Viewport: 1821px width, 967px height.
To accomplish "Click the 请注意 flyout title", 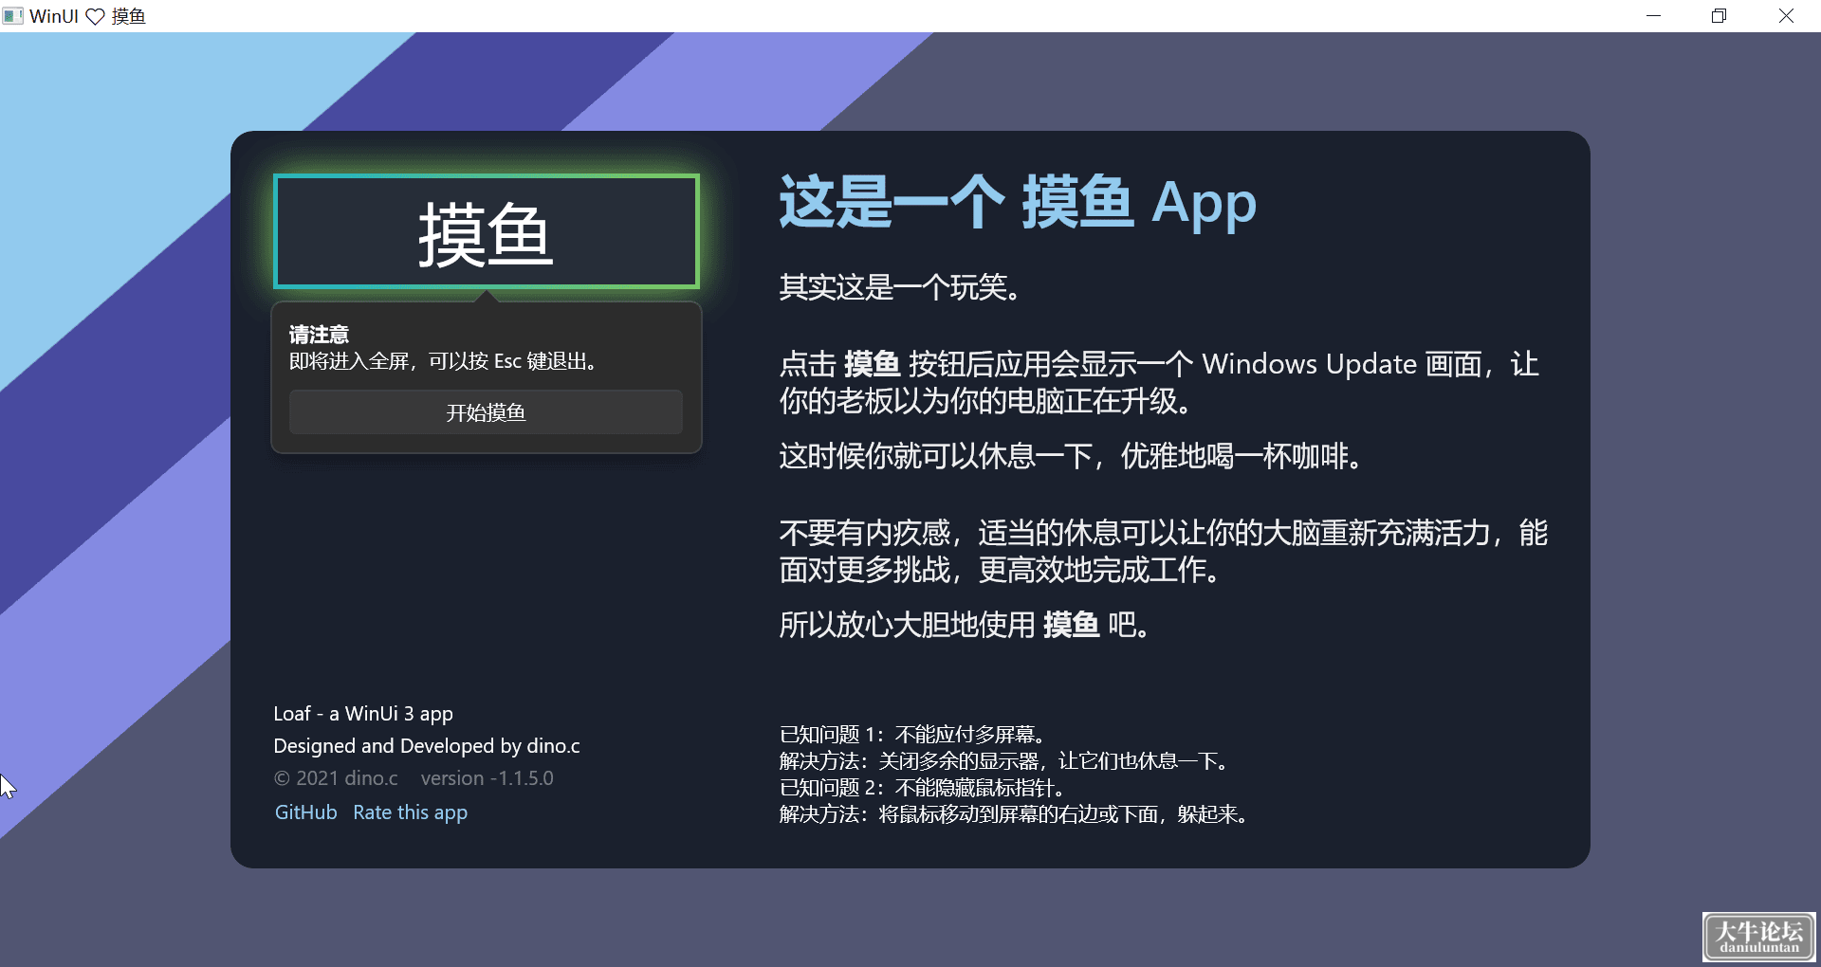I will click(x=319, y=335).
